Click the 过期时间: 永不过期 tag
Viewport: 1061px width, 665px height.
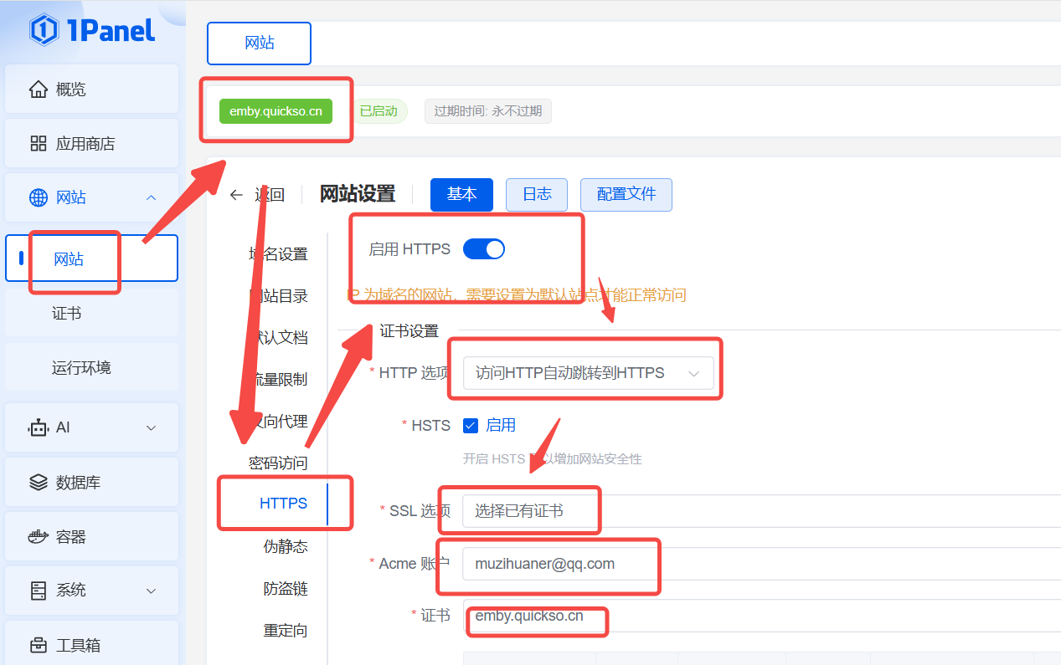coord(488,111)
